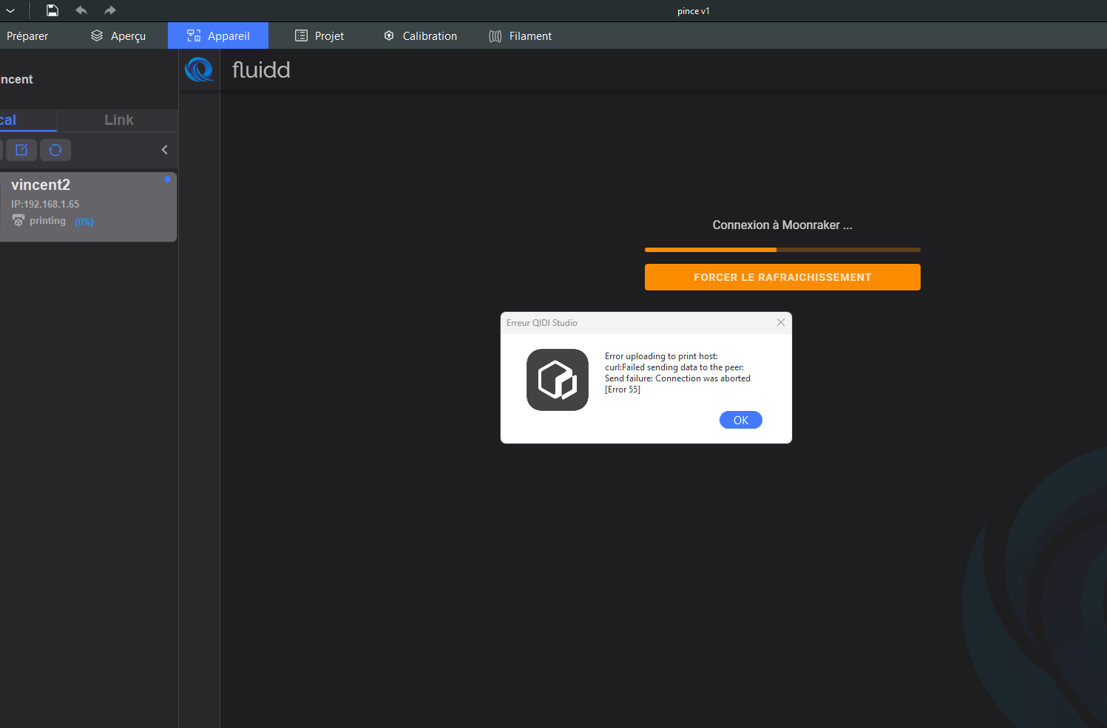This screenshot has height=728, width=1107.
Task: Select the Projet tab
Action: point(319,35)
